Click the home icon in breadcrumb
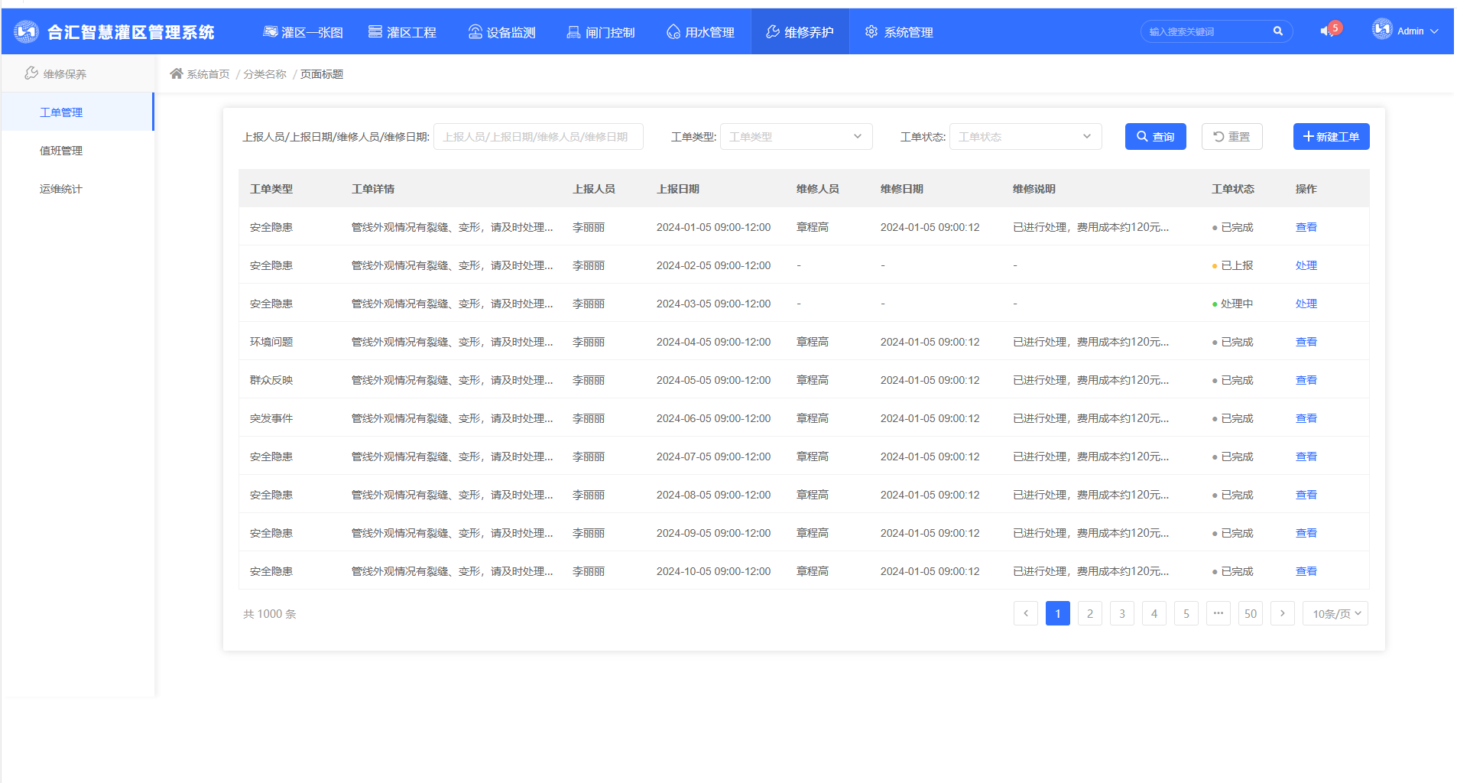This screenshot has height=783, width=1457. pos(177,73)
